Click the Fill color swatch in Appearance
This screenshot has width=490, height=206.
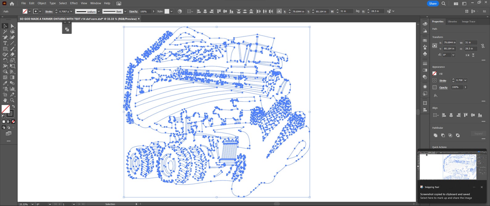[x=434, y=73]
